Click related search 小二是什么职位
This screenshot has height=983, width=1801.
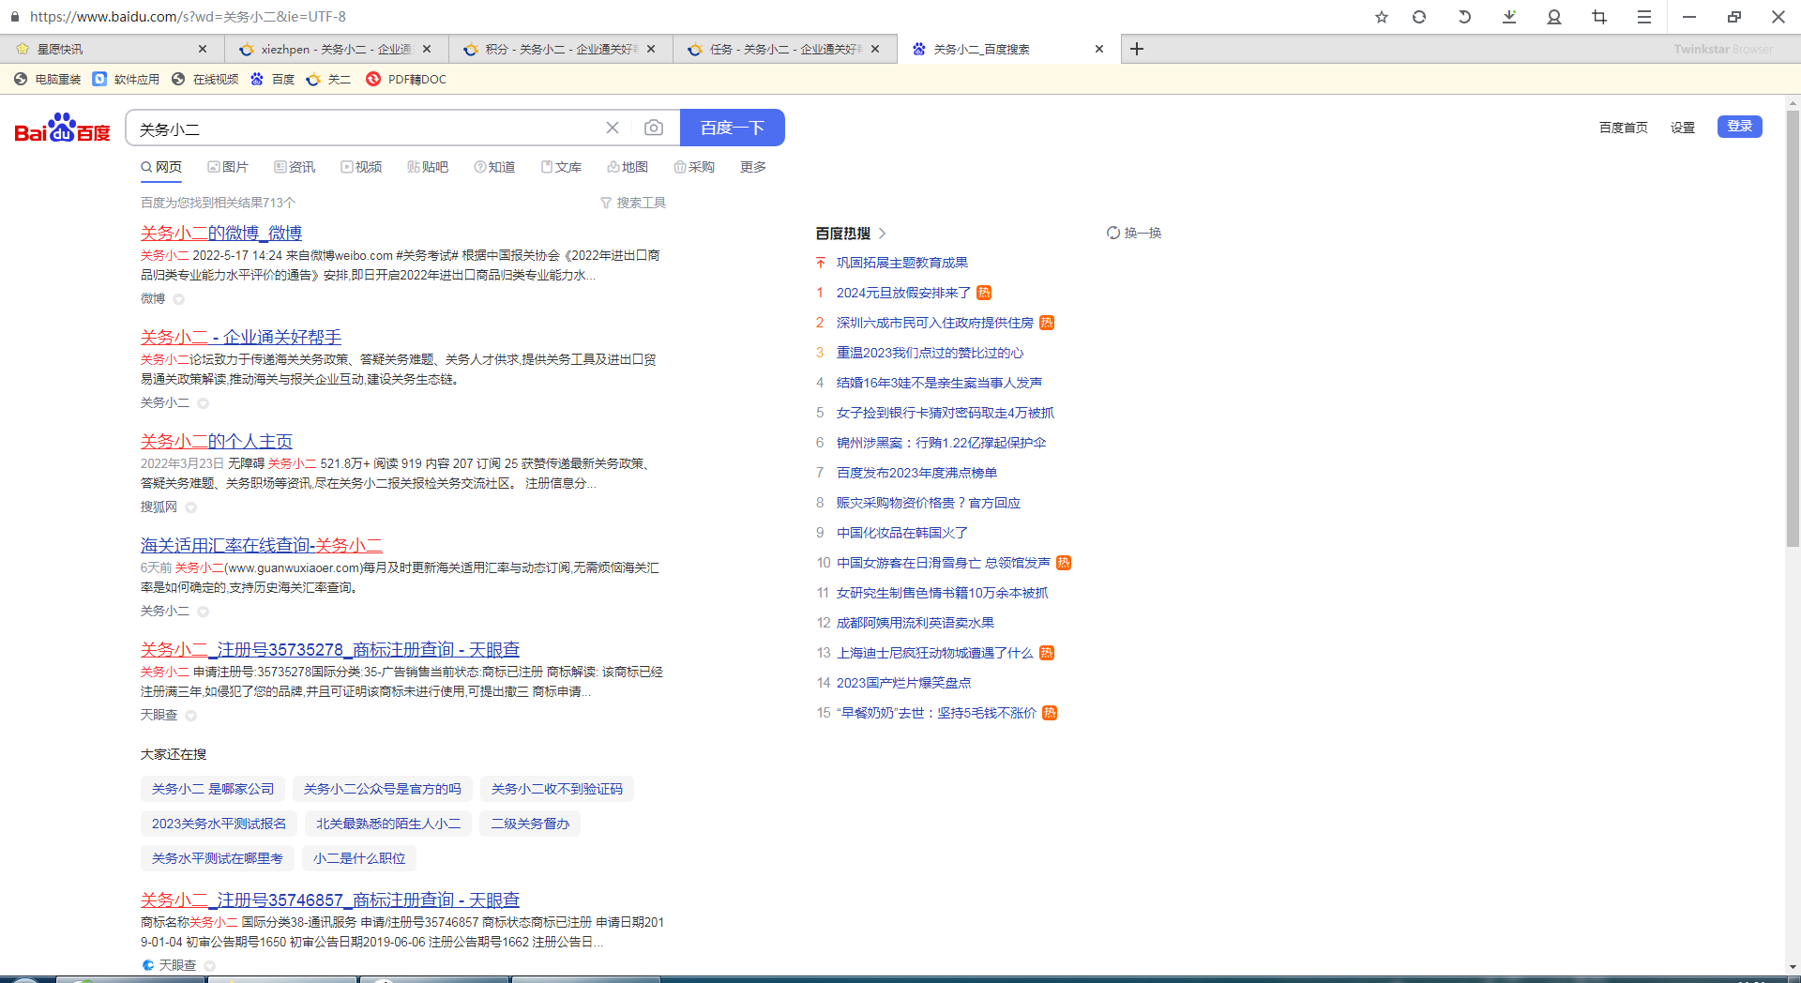coord(359,858)
